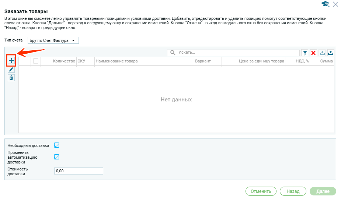
Task: Click the add item plus icon
Action: (11, 61)
